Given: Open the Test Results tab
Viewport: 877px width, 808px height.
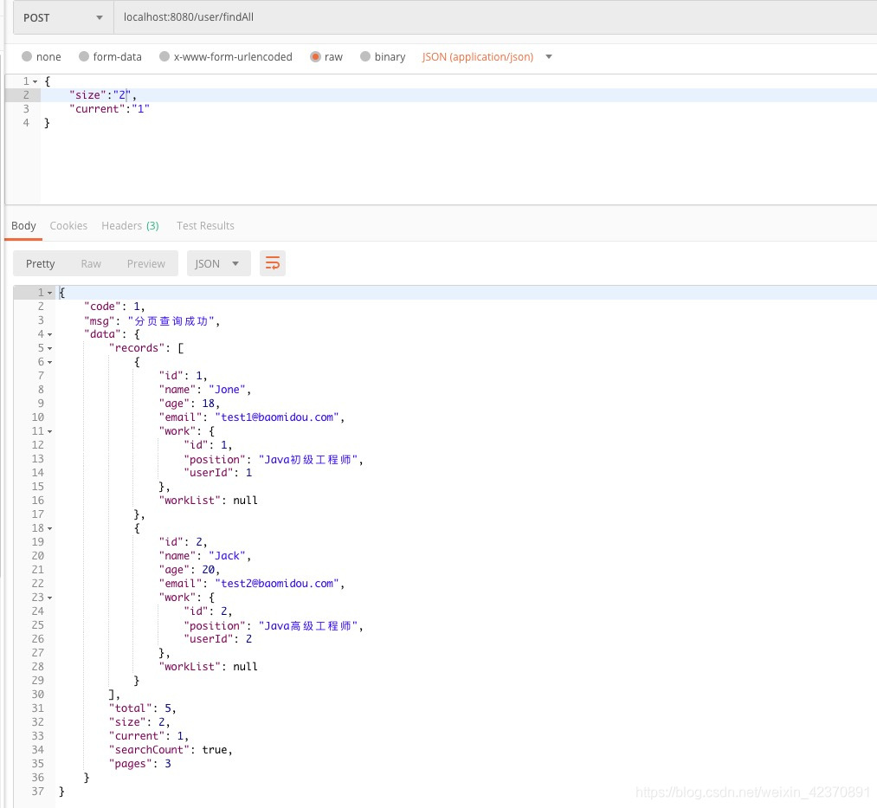Looking at the screenshot, I should pyautogui.click(x=205, y=226).
